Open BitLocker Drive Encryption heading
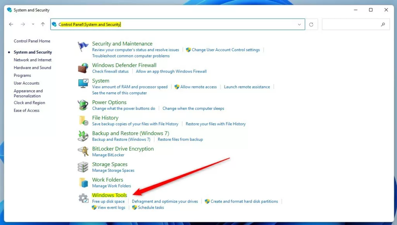This screenshot has width=397, height=225. (x=123, y=149)
